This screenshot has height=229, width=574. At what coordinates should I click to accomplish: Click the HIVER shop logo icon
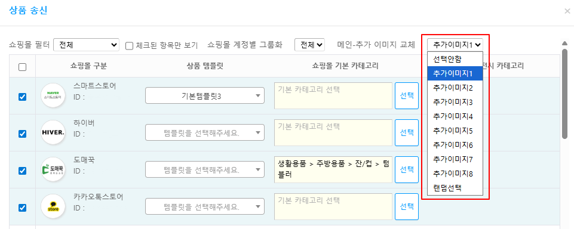[x=53, y=132]
